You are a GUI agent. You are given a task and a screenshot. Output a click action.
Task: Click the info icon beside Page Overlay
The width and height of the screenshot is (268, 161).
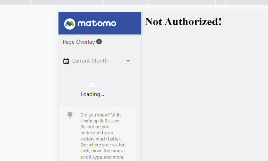pyautogui.click(x=99, y=41)
